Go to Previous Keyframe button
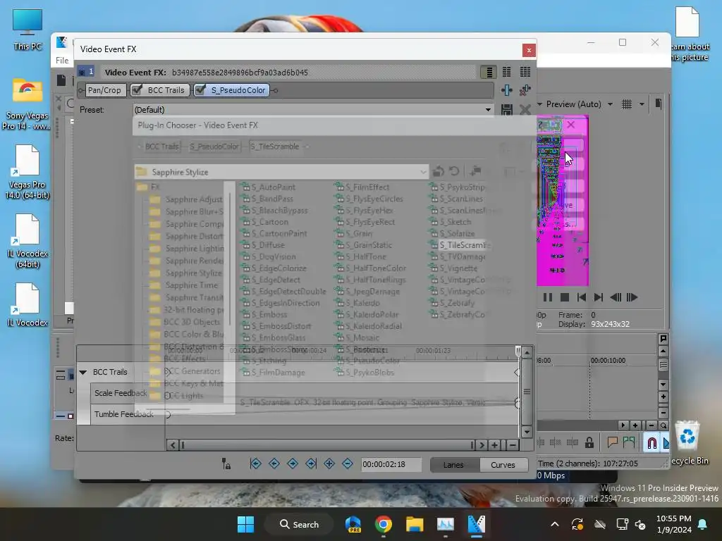 click(x=274, y=464)
